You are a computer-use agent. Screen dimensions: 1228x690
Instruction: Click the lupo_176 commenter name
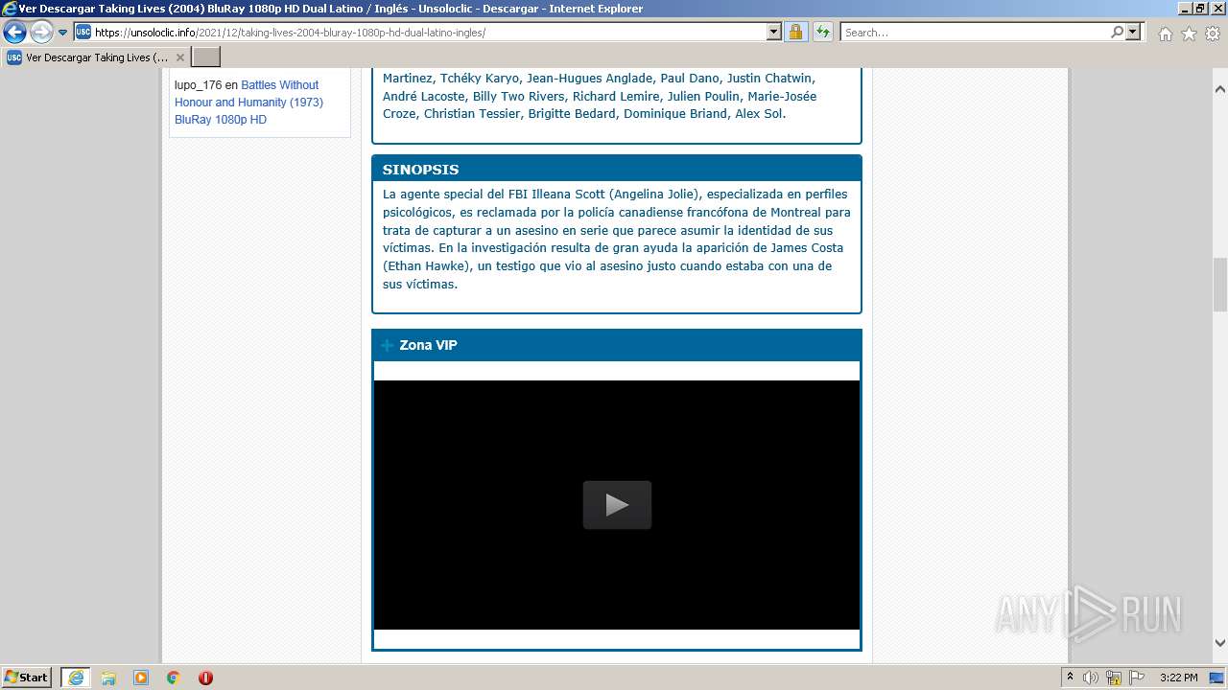(x=198, y=85)
